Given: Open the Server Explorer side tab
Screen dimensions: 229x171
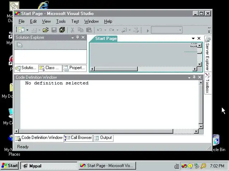Looking at the screenshot, I should (208, 54).
